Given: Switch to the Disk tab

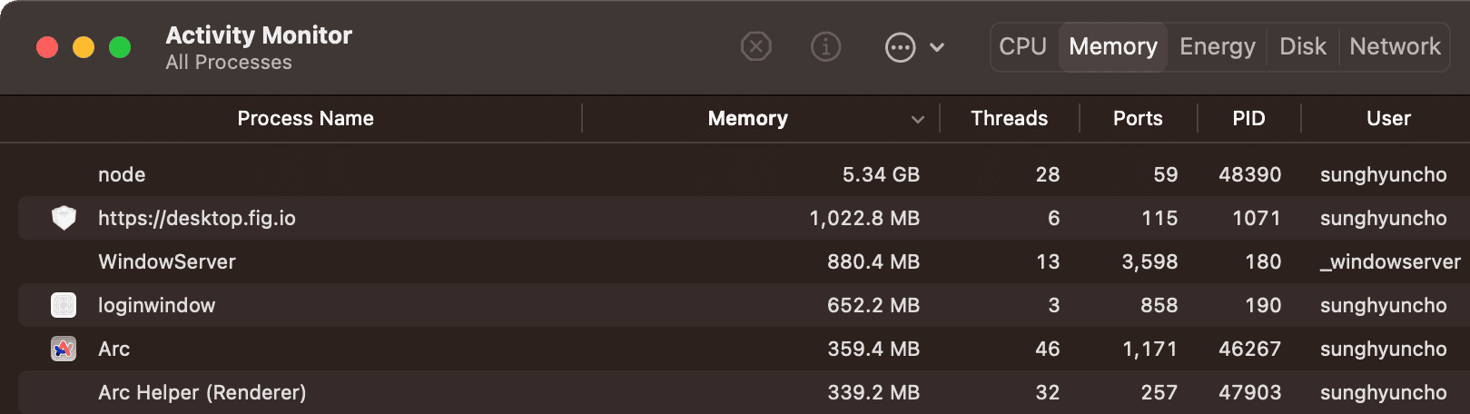Looking at the screenshot, I should pyautogui.click(x=1302, y=46).
